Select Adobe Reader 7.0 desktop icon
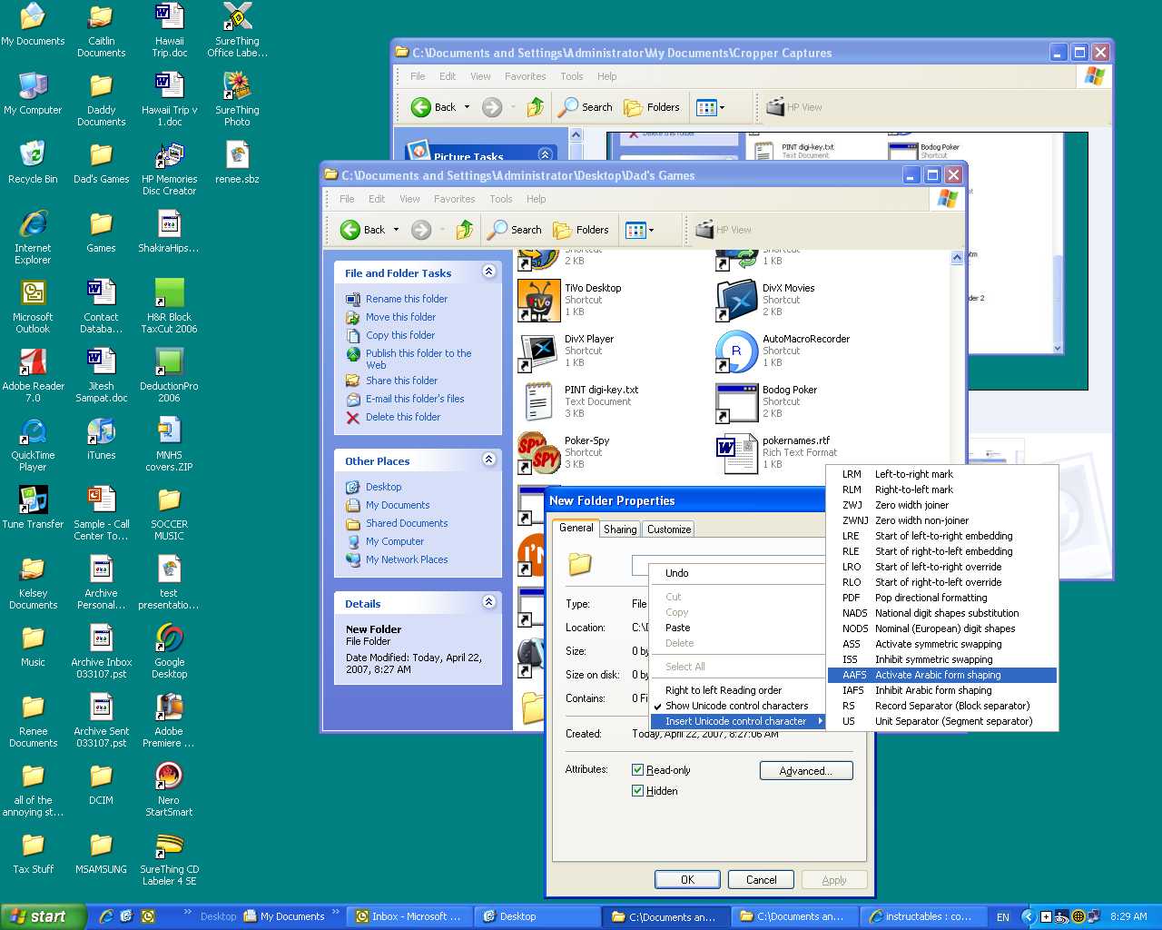This screenshot has width=1162, height=930. coord(33,375)
